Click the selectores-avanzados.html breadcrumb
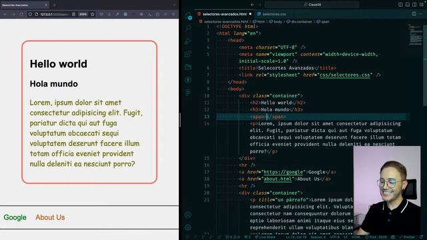 click(x=224, y=21)
